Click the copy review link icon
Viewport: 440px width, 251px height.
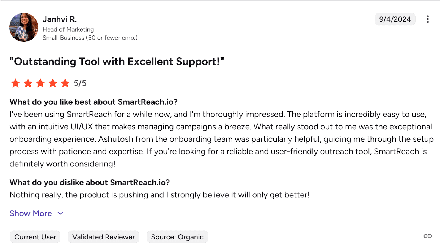428,236
